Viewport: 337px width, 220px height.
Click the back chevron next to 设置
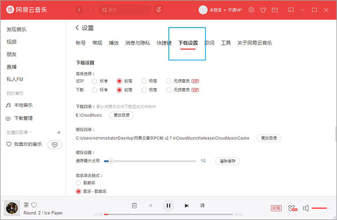tap(77, 27)
